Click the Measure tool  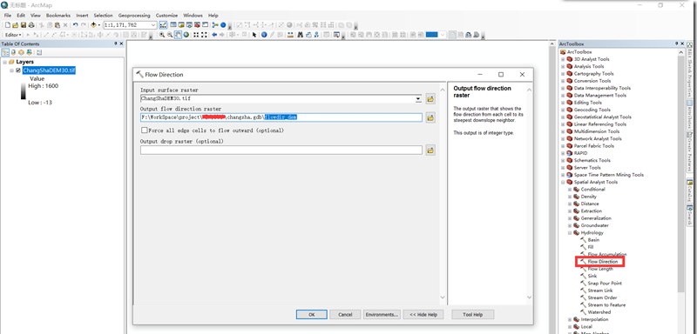tap(289, 35)
